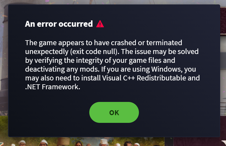Click the chimney tower left of dialog

pyautogui.click(x=4, y=58)
